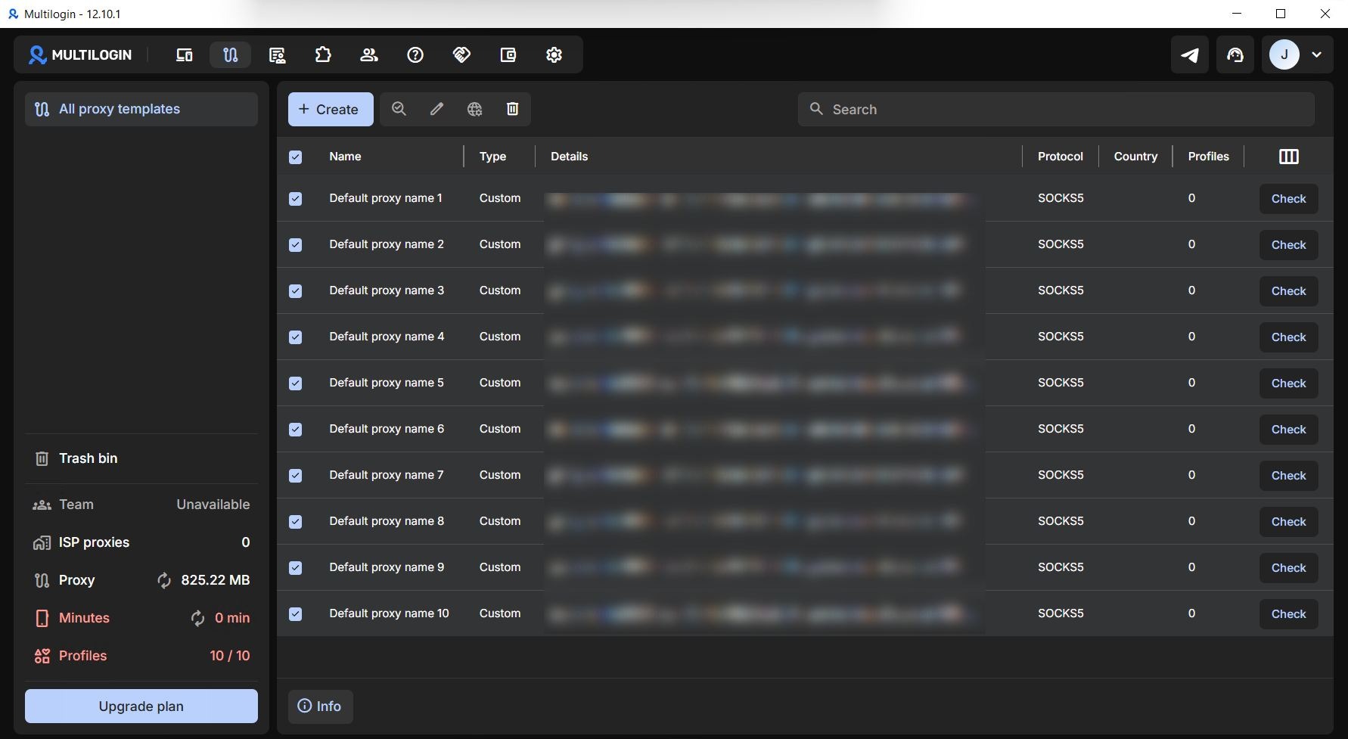Refresh the Minutes counter
Image resolution: width=1348 pixels, height=739 pixels.
pyautogui.click(x=197, y=618)
